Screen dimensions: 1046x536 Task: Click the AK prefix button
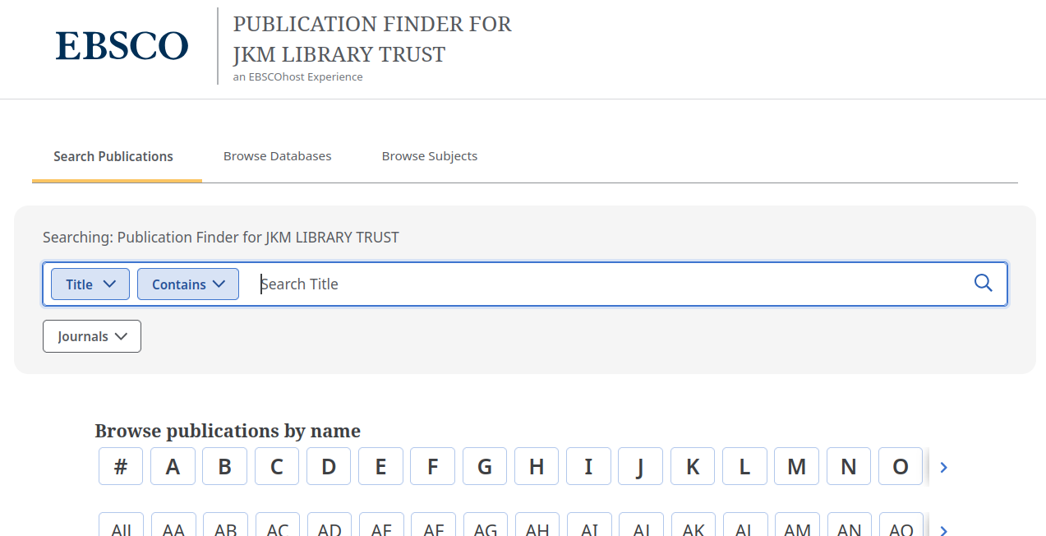[693, 530]
